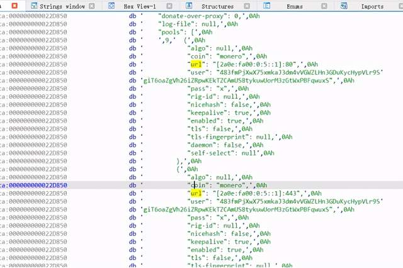Viewport: 403px width, 268px height.
Task: Close the Strings window tab
Action: pyautogui.click(x=92, y=6)
